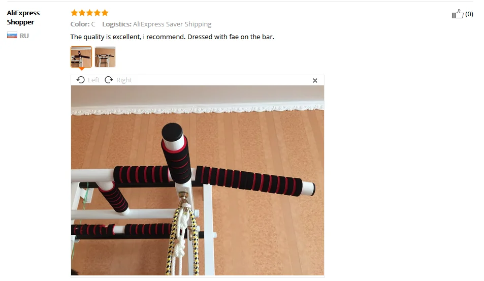This screenshot has width=484, height=281.
Task: Select the first review photo thumbnail
Action: [81, 57]
